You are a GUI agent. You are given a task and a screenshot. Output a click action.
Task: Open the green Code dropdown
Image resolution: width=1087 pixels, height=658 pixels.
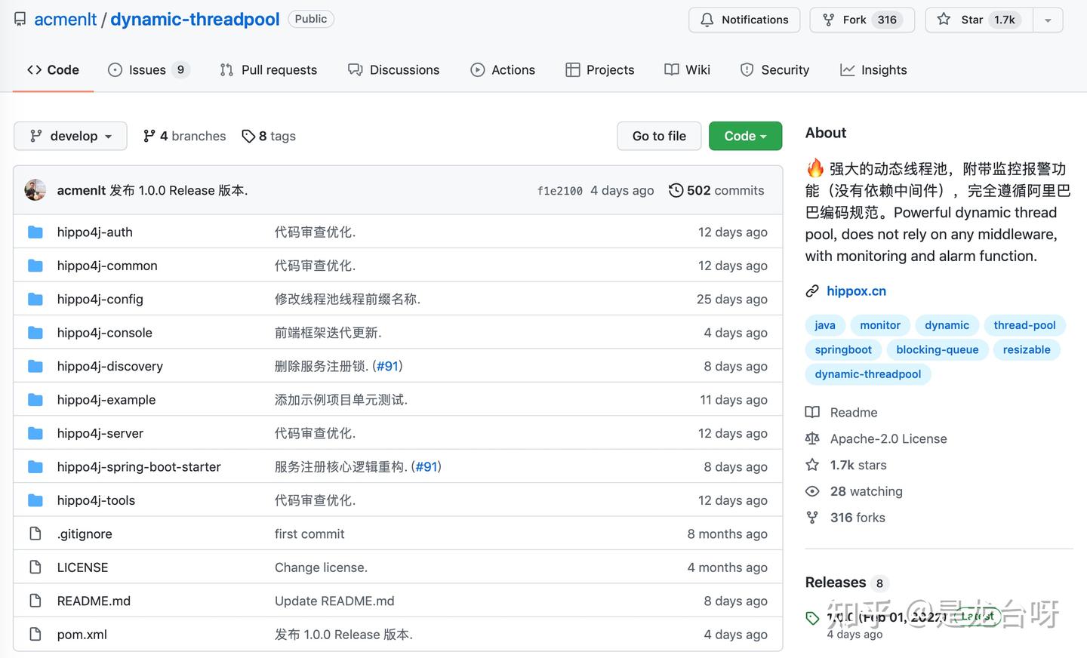point(745,136)
